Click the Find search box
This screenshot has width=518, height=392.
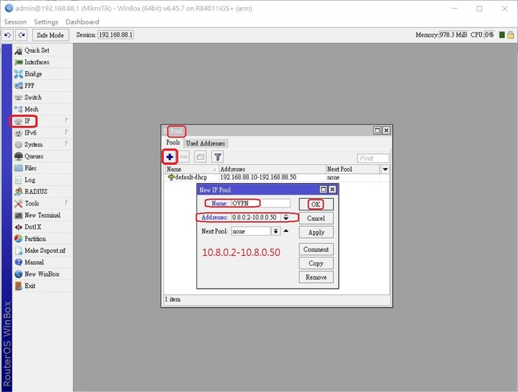373,159
